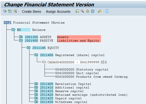Select account 0041000000 Unit capital
This screenshot has height=104, width=146.
[77, 73]
